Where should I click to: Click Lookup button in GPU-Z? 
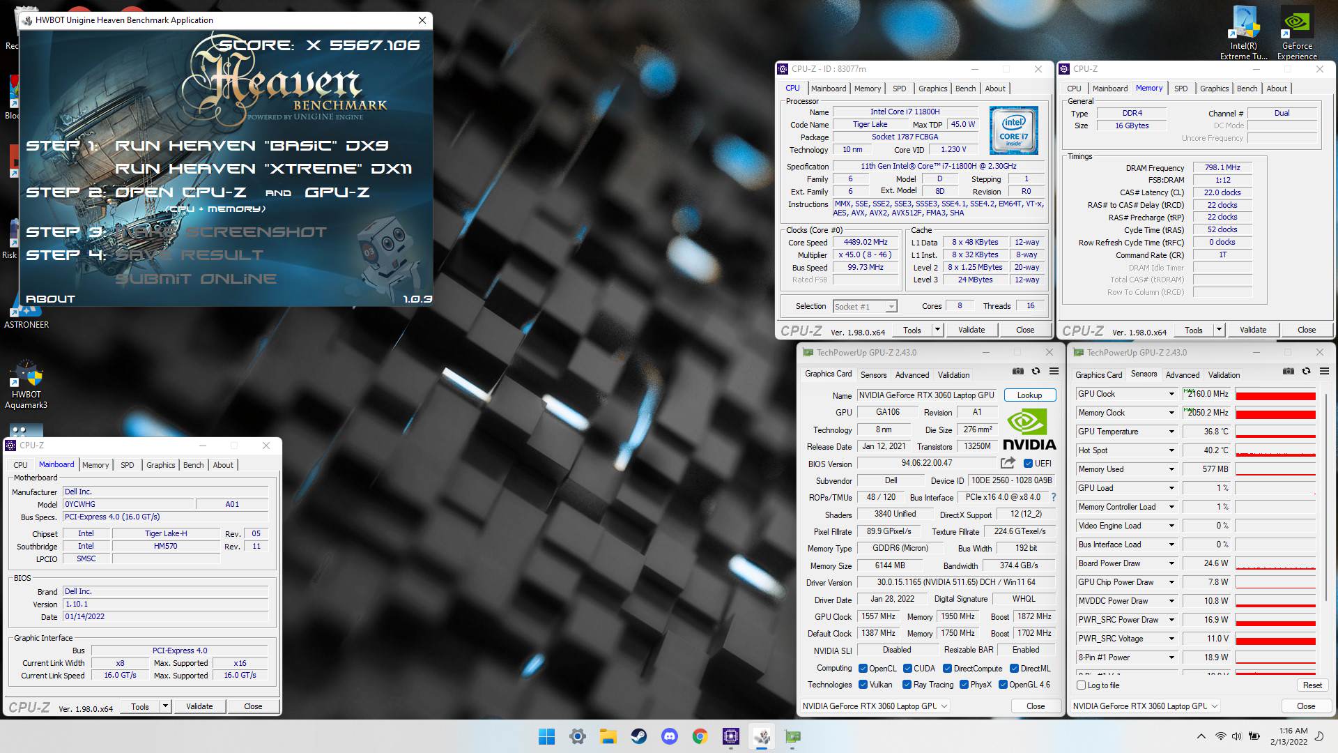point(1029,395)
